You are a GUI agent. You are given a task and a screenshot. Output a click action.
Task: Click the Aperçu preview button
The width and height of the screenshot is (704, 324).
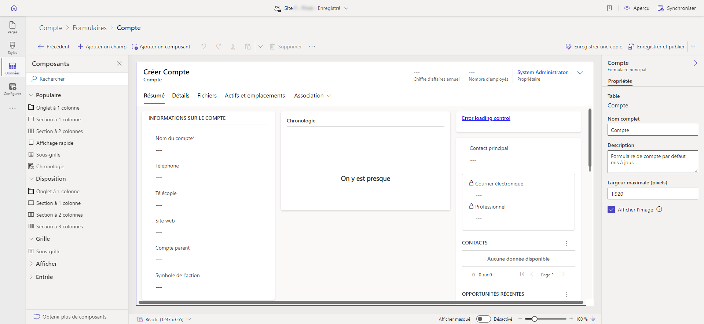[637, 8]
